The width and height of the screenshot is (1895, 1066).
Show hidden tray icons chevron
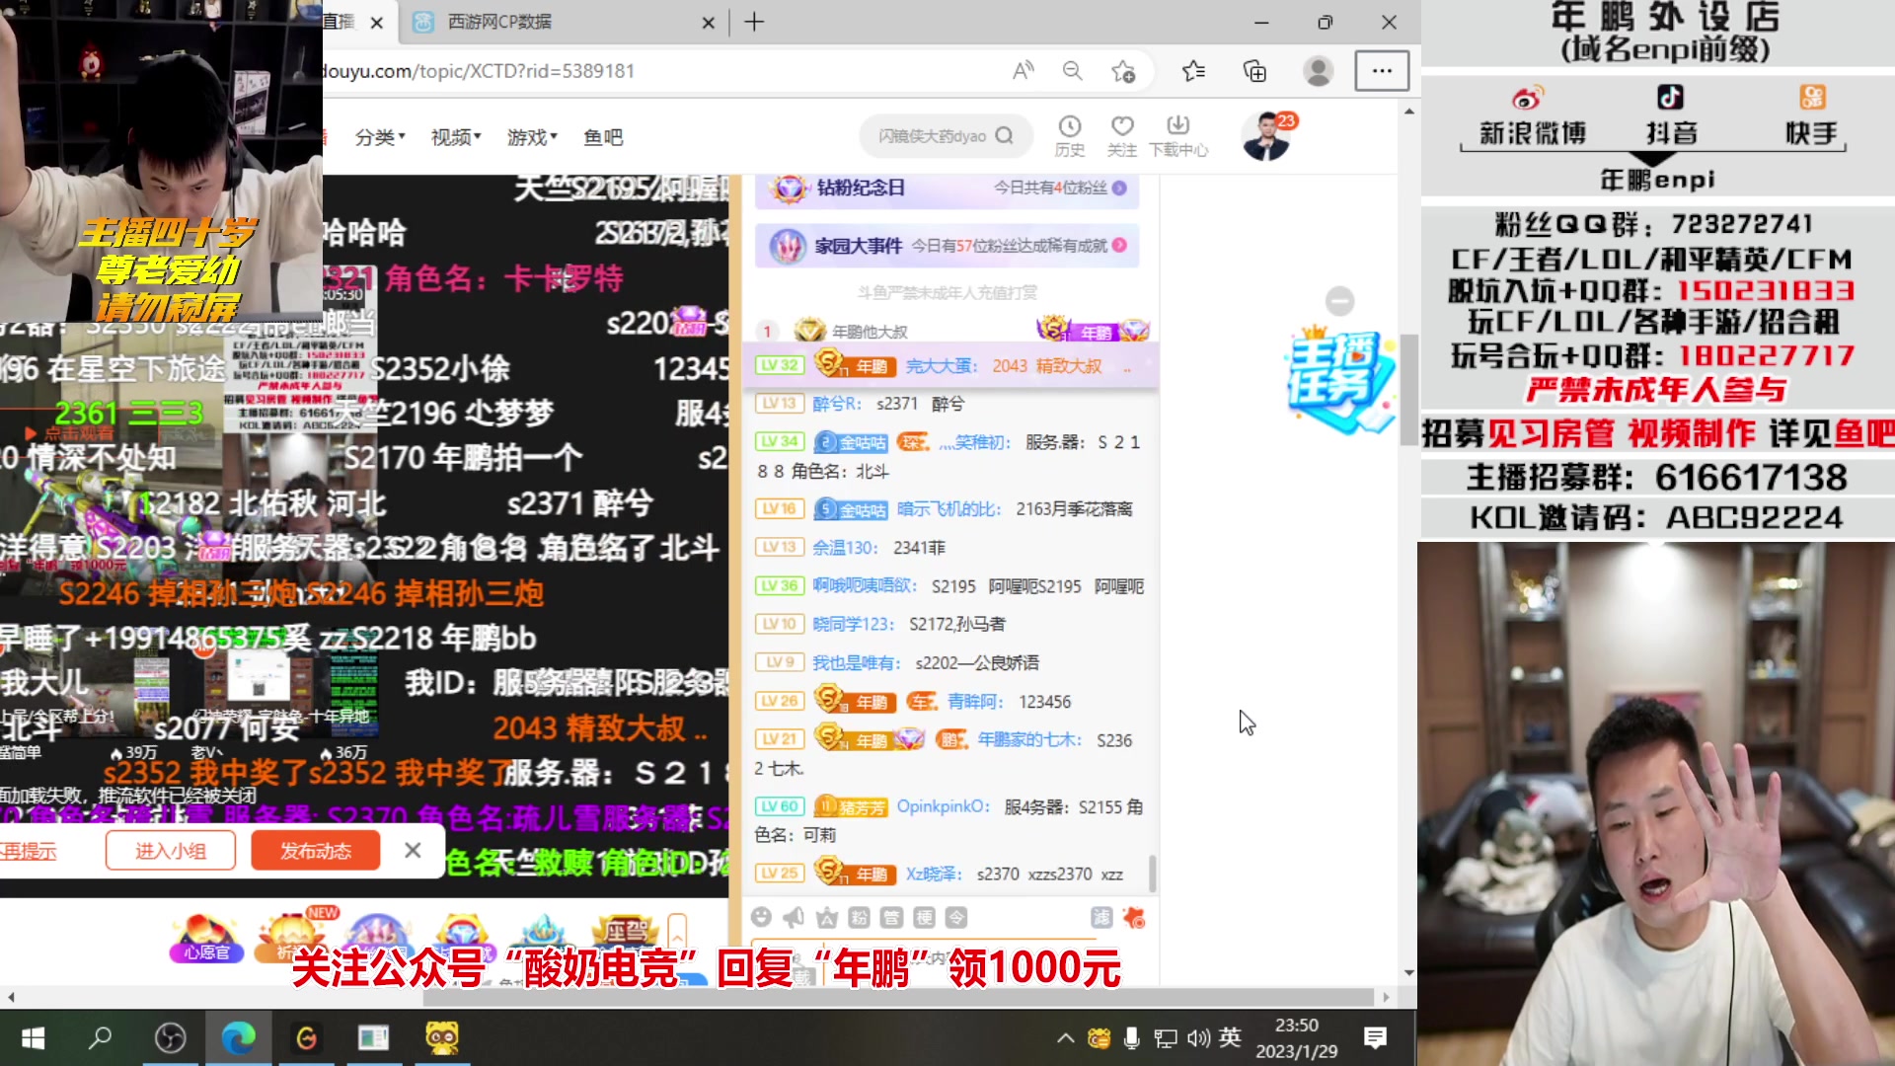[1066, 1037]
